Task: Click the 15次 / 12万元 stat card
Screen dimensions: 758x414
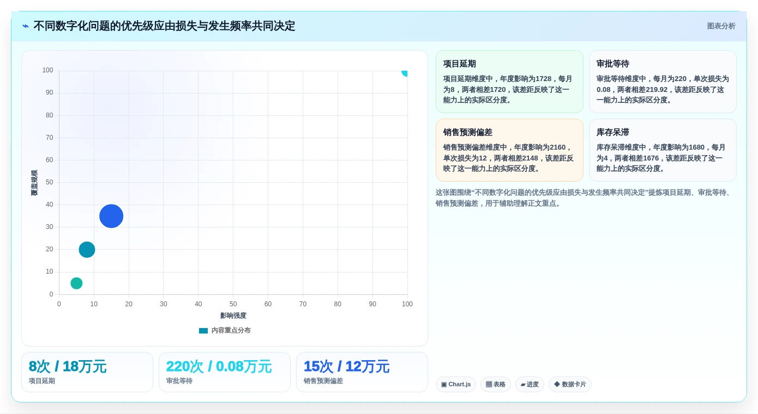Action: [362, 372]
